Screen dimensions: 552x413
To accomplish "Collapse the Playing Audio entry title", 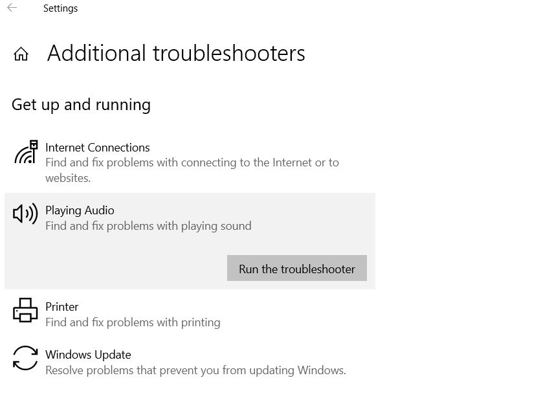I will coord(80,210).
